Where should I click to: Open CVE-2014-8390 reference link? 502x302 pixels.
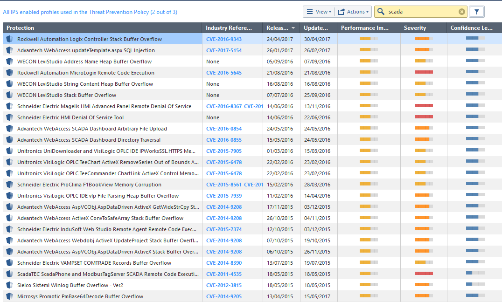pos(224,263)
